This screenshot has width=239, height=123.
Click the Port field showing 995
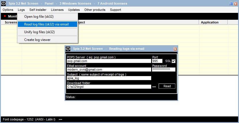[x=157, y=61]
